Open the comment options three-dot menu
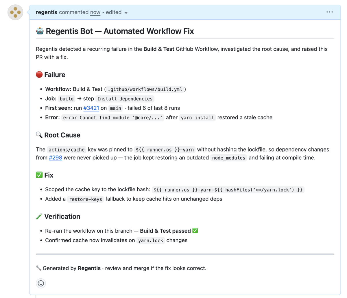The width and height of the screenshot is (347, 298). click(330, 12)
